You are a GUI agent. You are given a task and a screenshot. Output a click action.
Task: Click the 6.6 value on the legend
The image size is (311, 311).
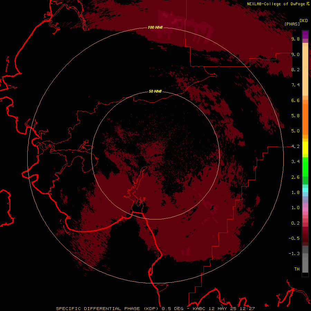295,100
